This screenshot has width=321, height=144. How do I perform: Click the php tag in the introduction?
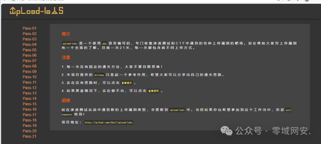click(x=104, y=43)
